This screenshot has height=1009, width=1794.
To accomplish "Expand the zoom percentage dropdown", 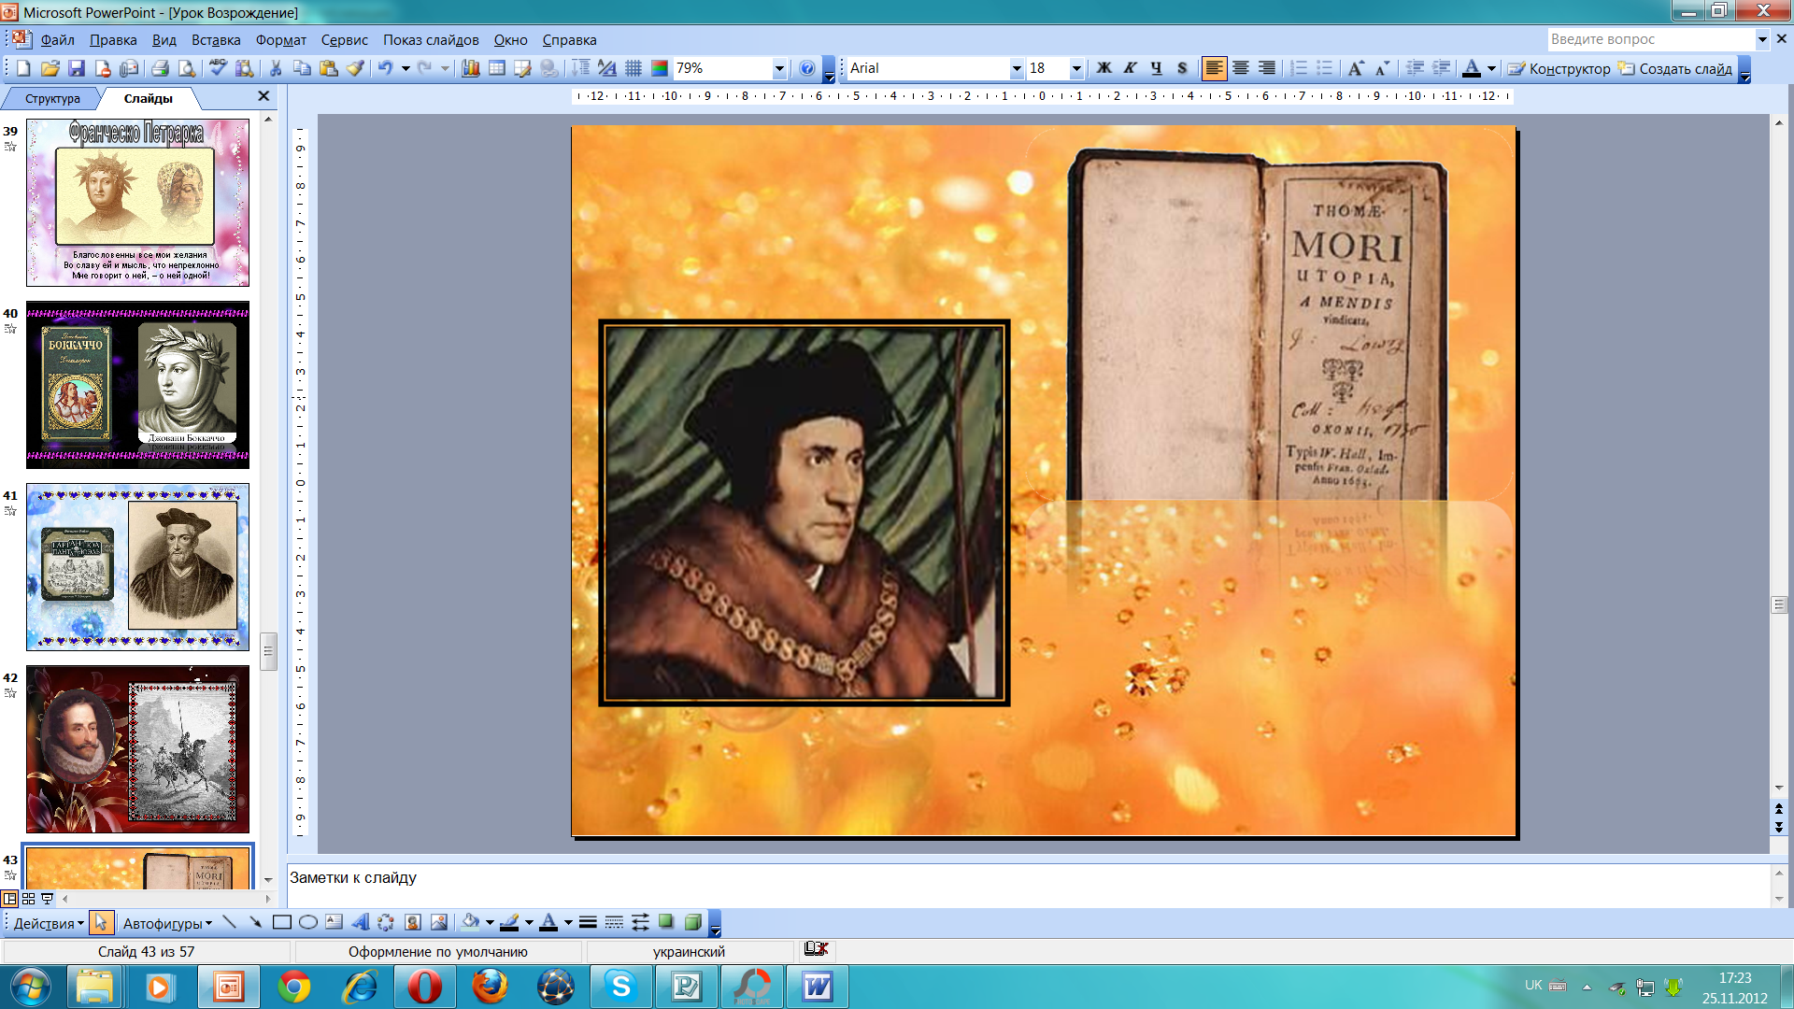I will point(779,68).
